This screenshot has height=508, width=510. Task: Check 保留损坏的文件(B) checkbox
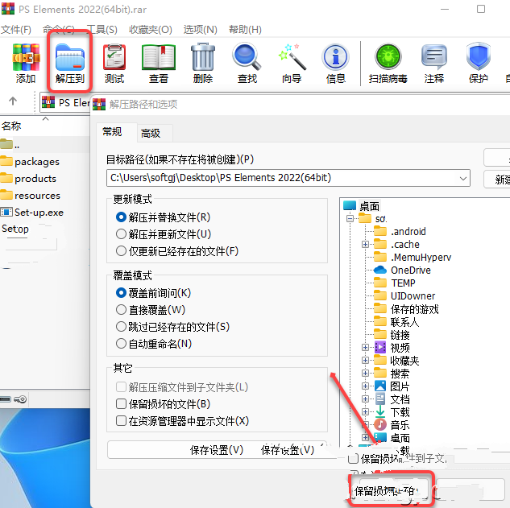point(164,404)
